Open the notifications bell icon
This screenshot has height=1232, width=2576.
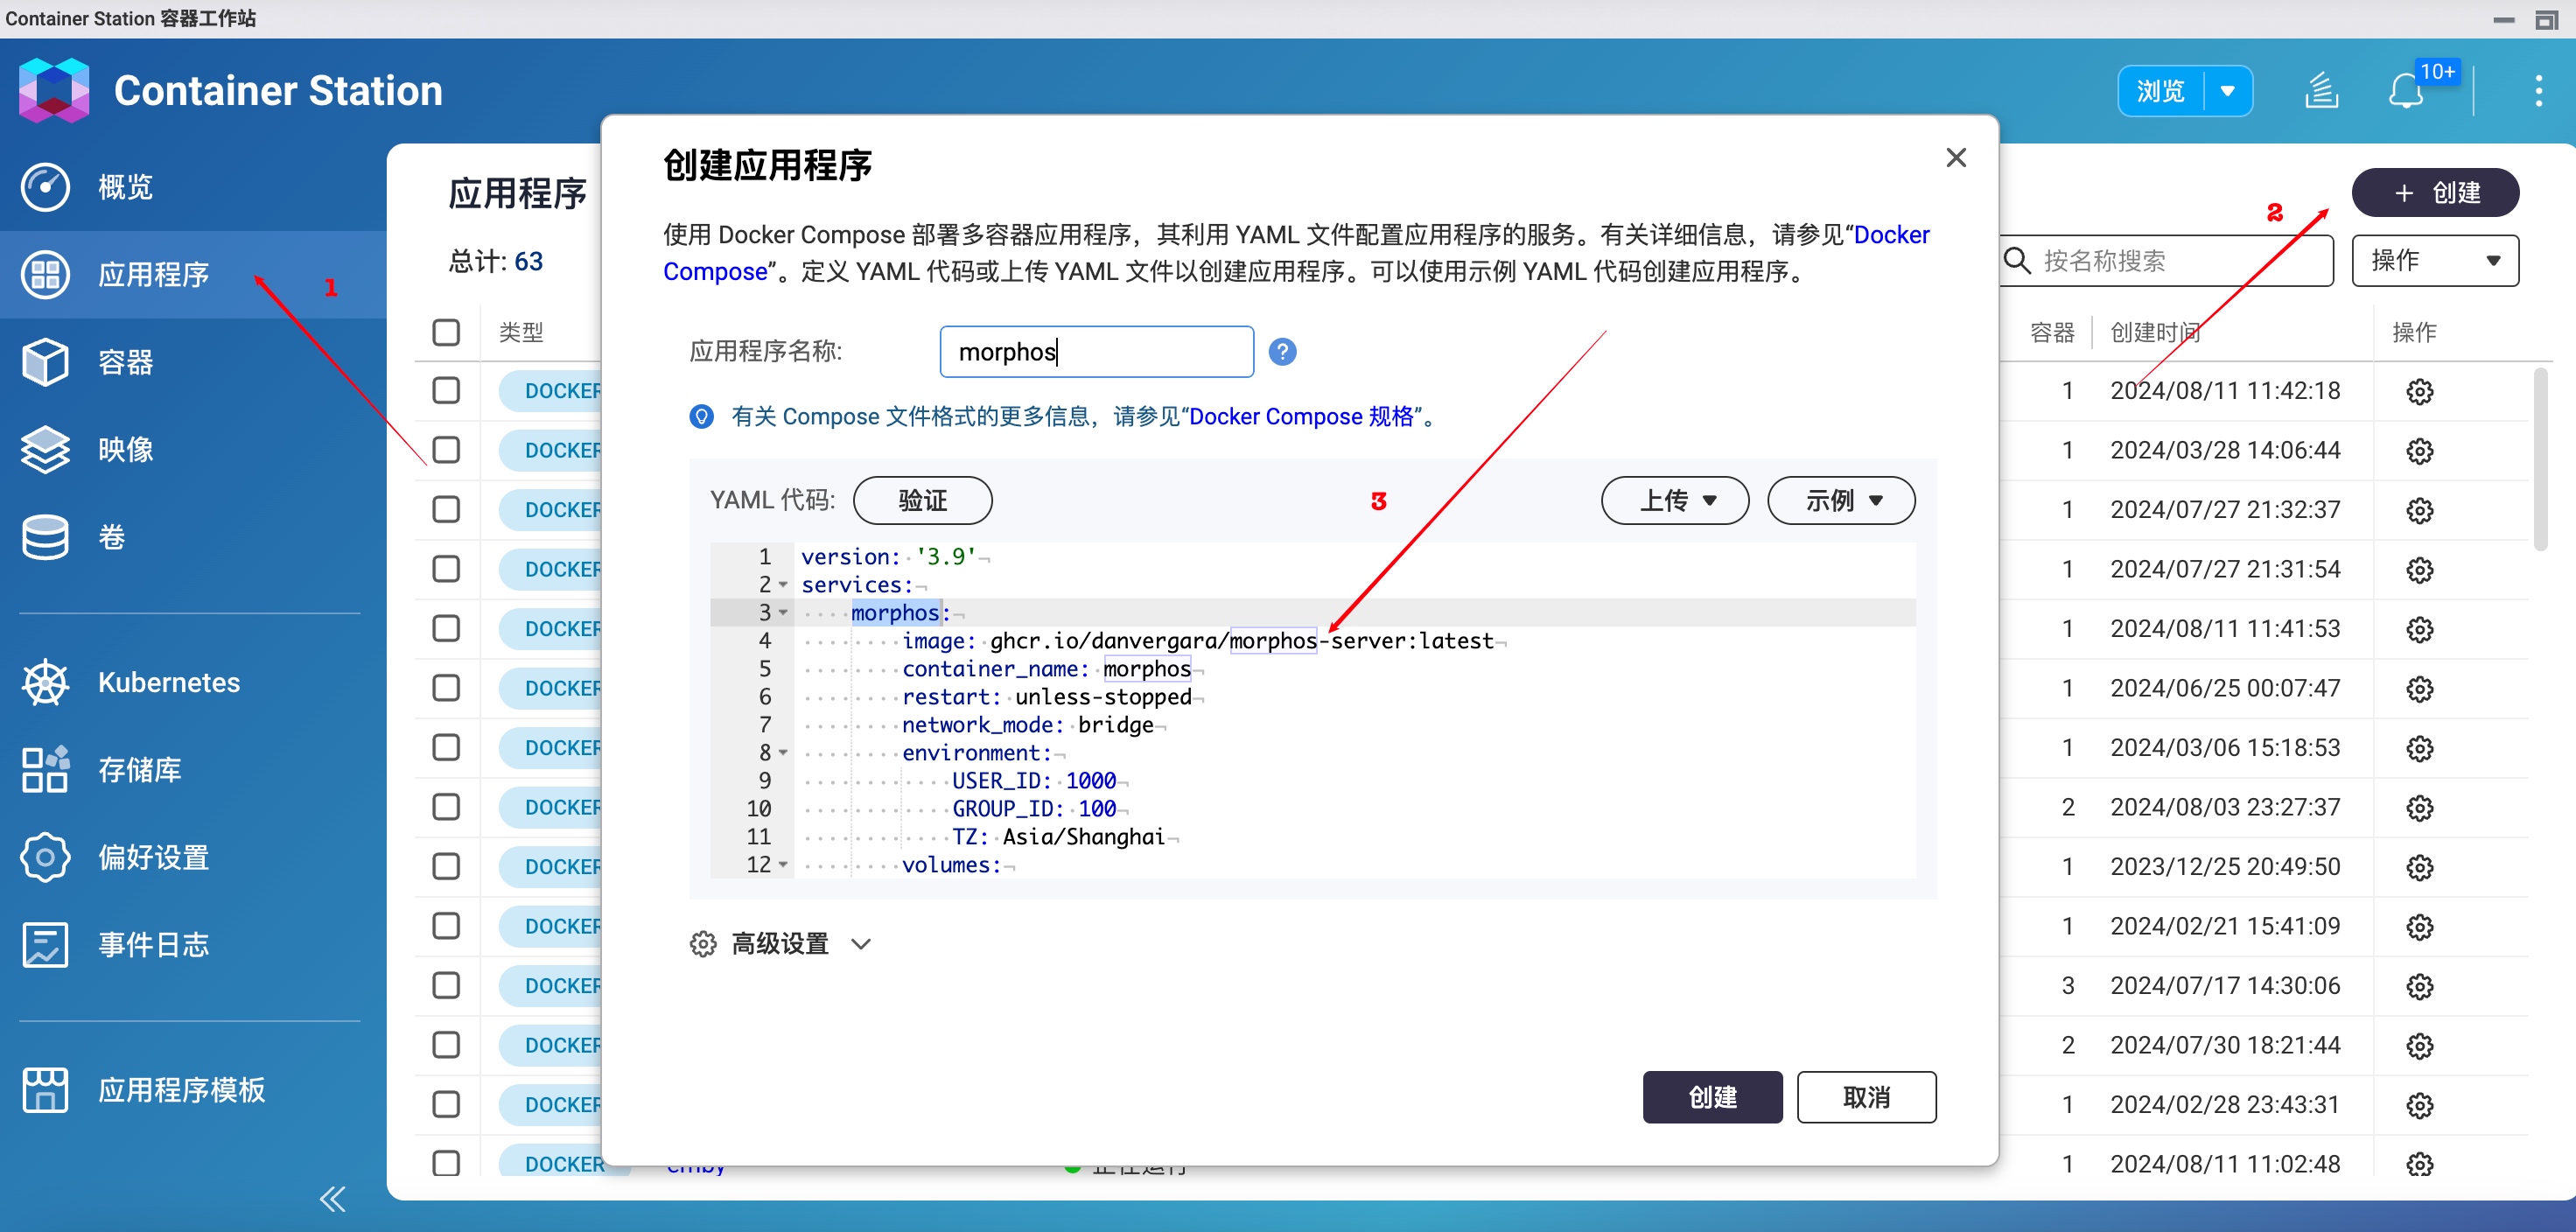(2406, 92)
